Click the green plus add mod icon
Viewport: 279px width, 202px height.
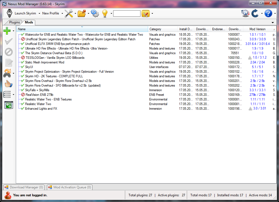[x=7, y=31]
